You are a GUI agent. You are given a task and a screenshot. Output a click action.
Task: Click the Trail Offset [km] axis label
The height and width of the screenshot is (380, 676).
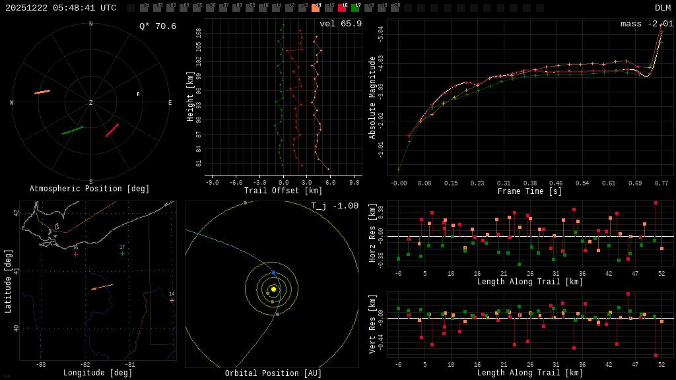(x=283, y=191)
